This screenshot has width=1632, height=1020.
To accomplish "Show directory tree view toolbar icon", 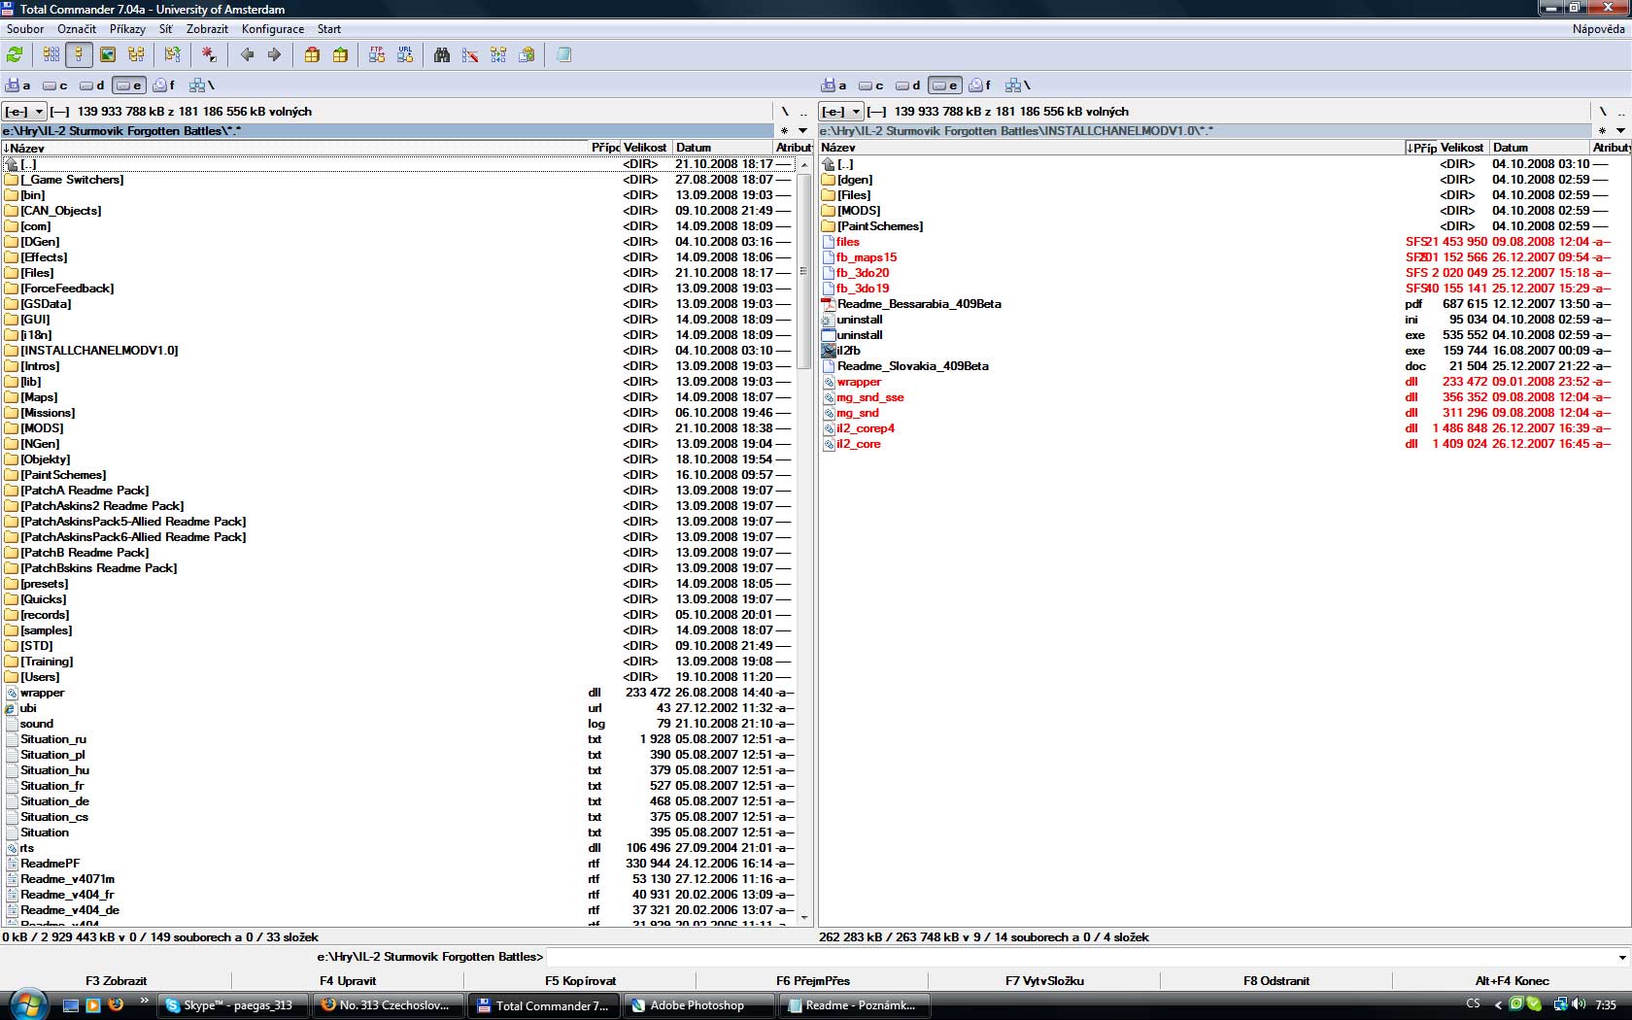I will pyautogui.click(x=136, y=55).
